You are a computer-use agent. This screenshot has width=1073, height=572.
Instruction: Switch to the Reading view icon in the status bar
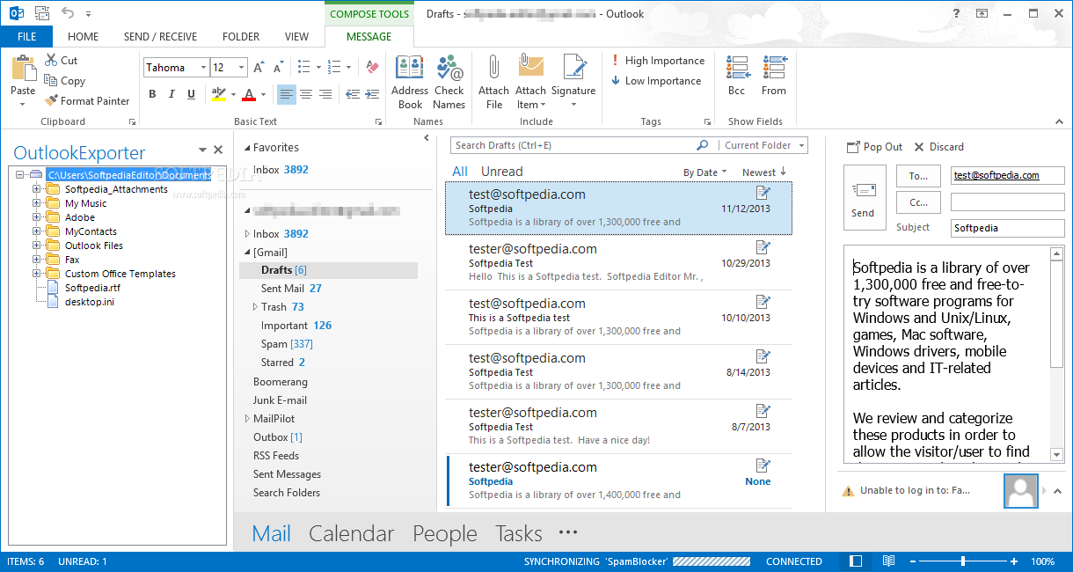888,561
